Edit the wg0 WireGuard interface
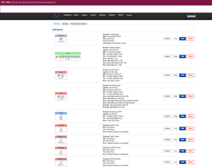 (183, 116)
